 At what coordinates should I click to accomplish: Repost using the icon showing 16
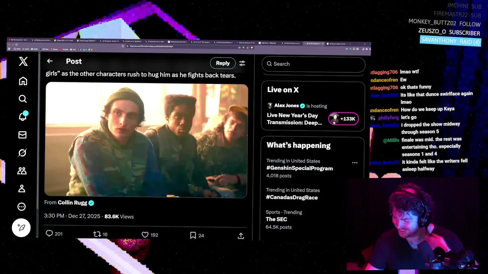point(97,234)
